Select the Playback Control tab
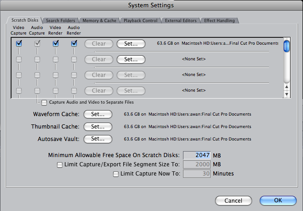Image resolution: width=303 pixels, height=211 pixels. [141, 21]
